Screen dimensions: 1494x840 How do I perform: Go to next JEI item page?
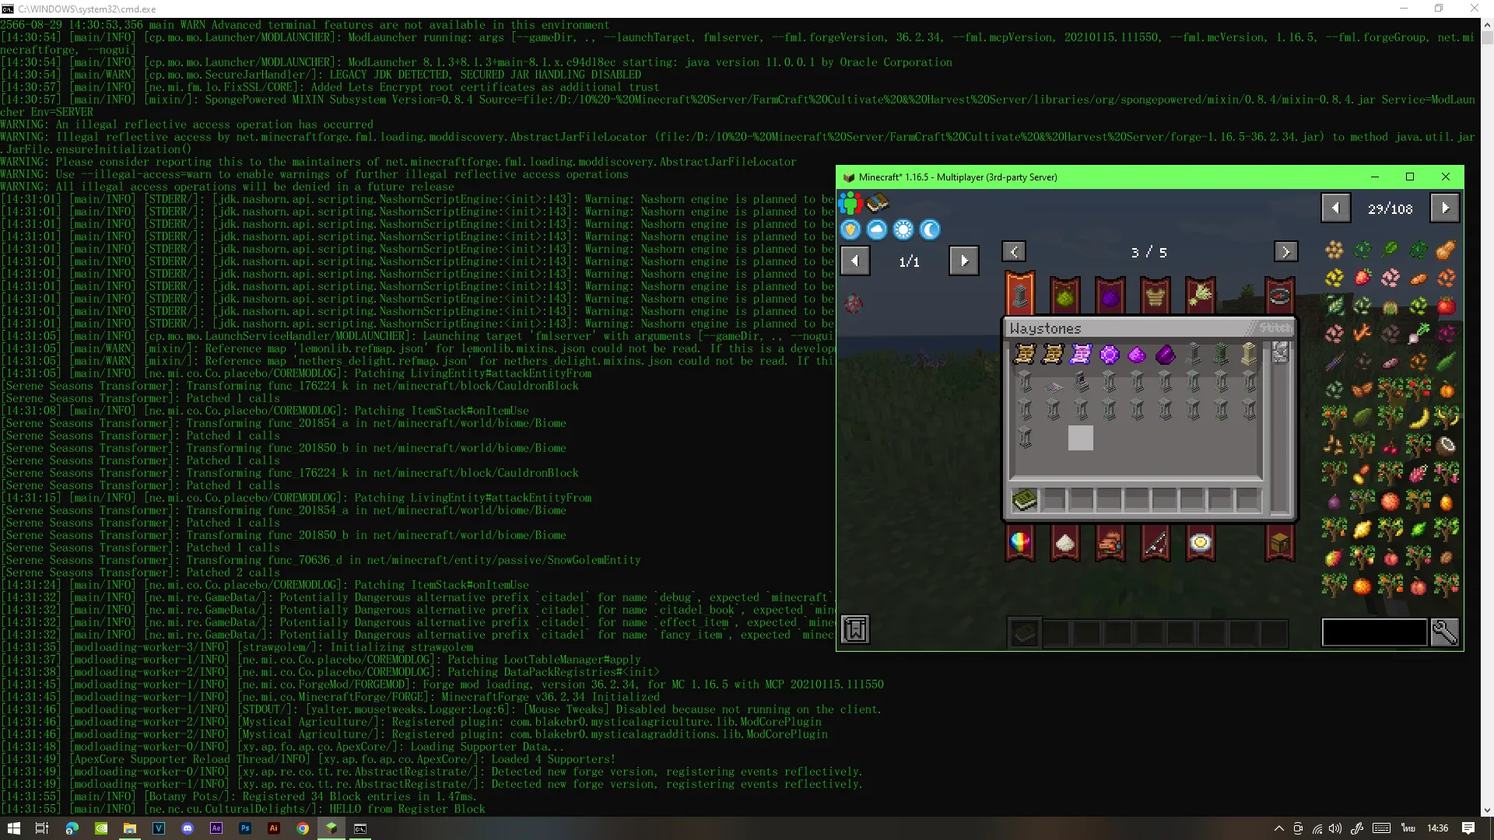point(1445,208)
